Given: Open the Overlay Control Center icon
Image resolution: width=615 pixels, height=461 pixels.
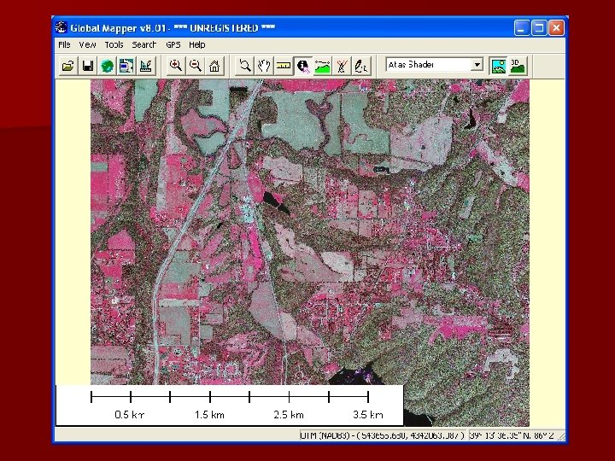Looking at the screenshot, I should click(126, 65).
